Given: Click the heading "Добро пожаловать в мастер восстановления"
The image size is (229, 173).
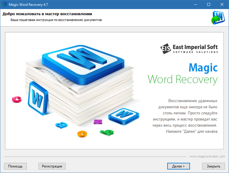Looking at the screenshot, I should click(x=47, y=14).
